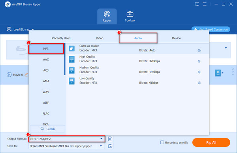The width and height of the screenshot is (237, 153).
Task: Click the MP4 output format icon for Movie 0
Action: [218, 73]
